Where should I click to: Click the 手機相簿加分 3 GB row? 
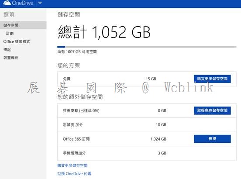(x=147, y=153)
